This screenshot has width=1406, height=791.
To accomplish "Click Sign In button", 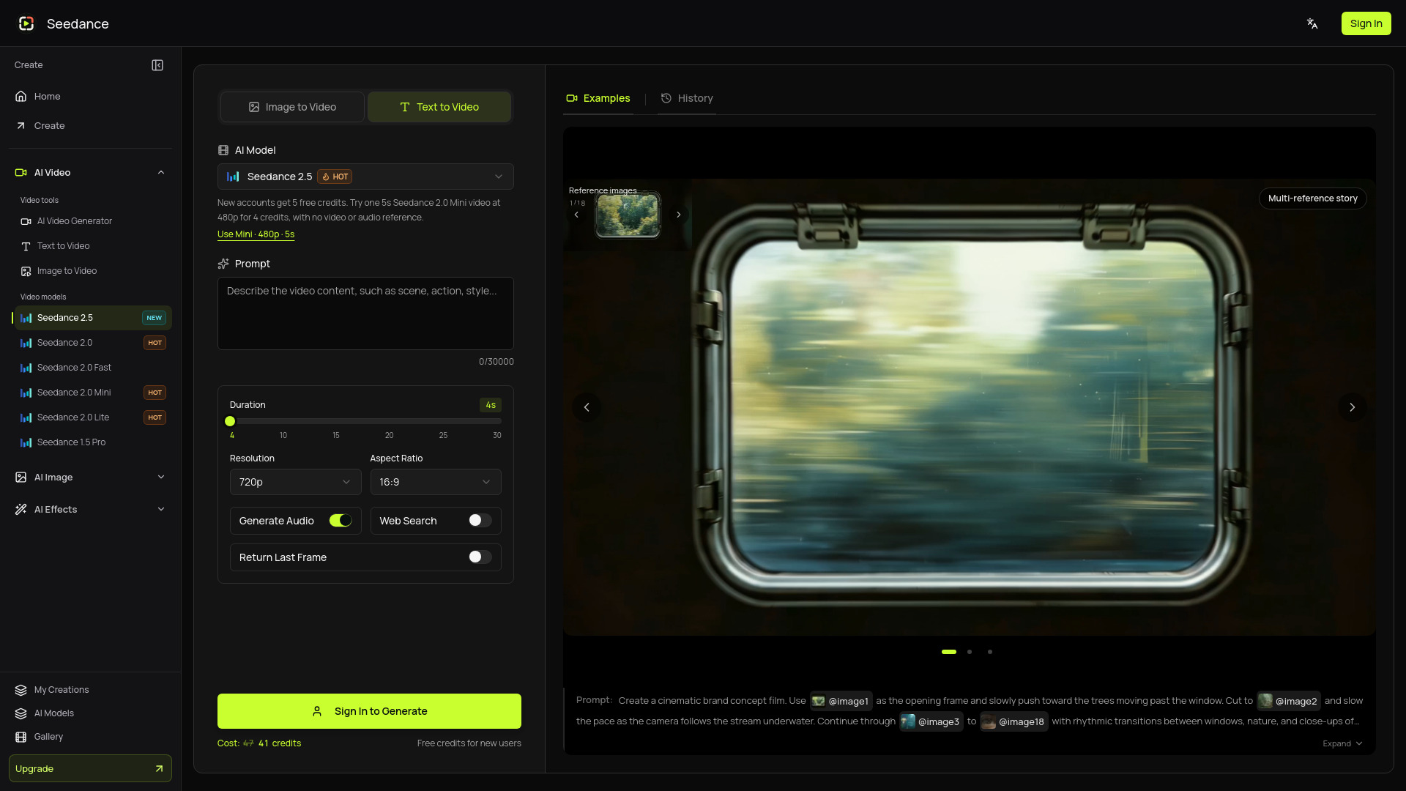I will click(1366, 23).
